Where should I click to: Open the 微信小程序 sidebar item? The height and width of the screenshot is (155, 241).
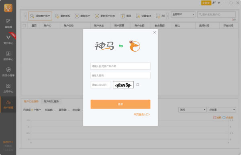(x=8, y=72)
